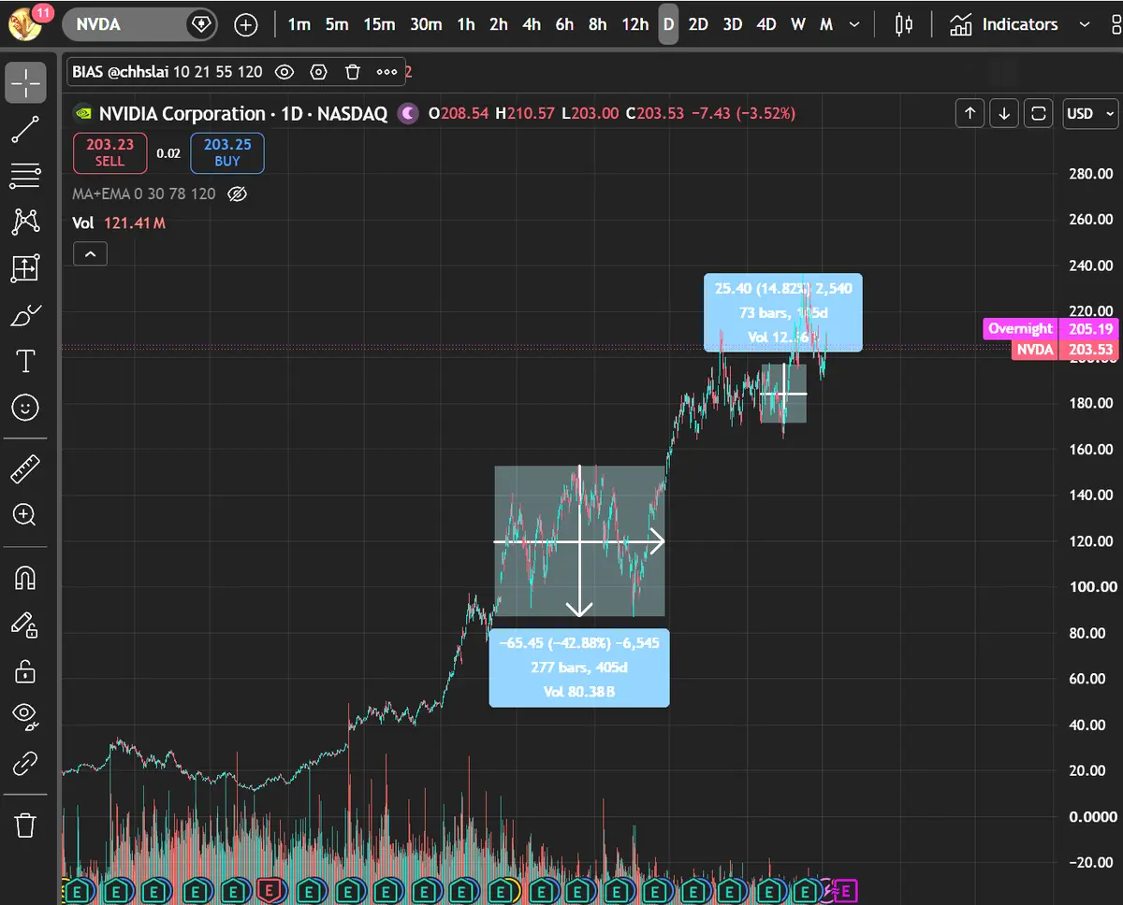Open the USD currency dropdown
Image resolution: width=1123 pixels, height=905 pixels.
1090,114
